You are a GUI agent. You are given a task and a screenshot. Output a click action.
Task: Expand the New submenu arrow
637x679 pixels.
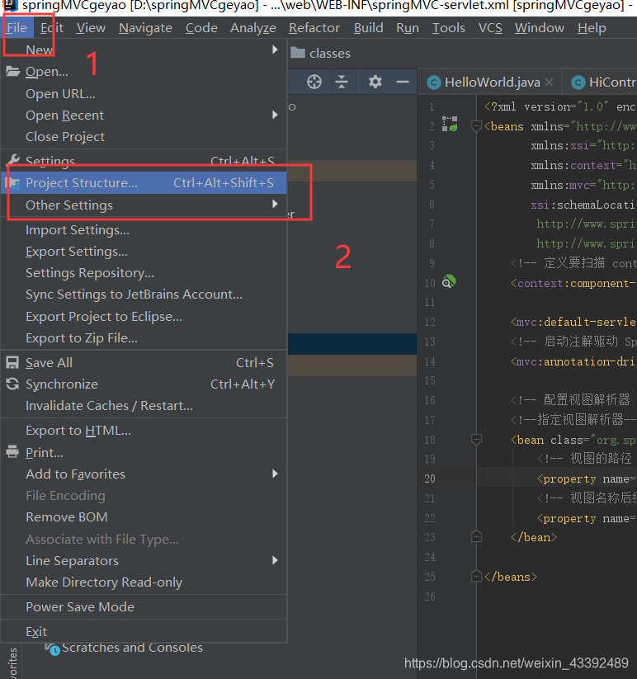click(275, 50)
